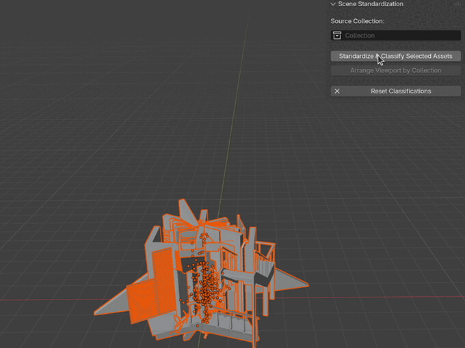This screenshot has width=465, height=348.
Task: Select the right pointed triangular mesh
Action: (291, 280)
